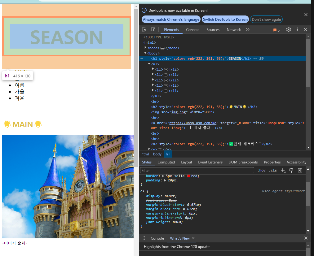Switch to the Sources panel tab

click(213, 30)
